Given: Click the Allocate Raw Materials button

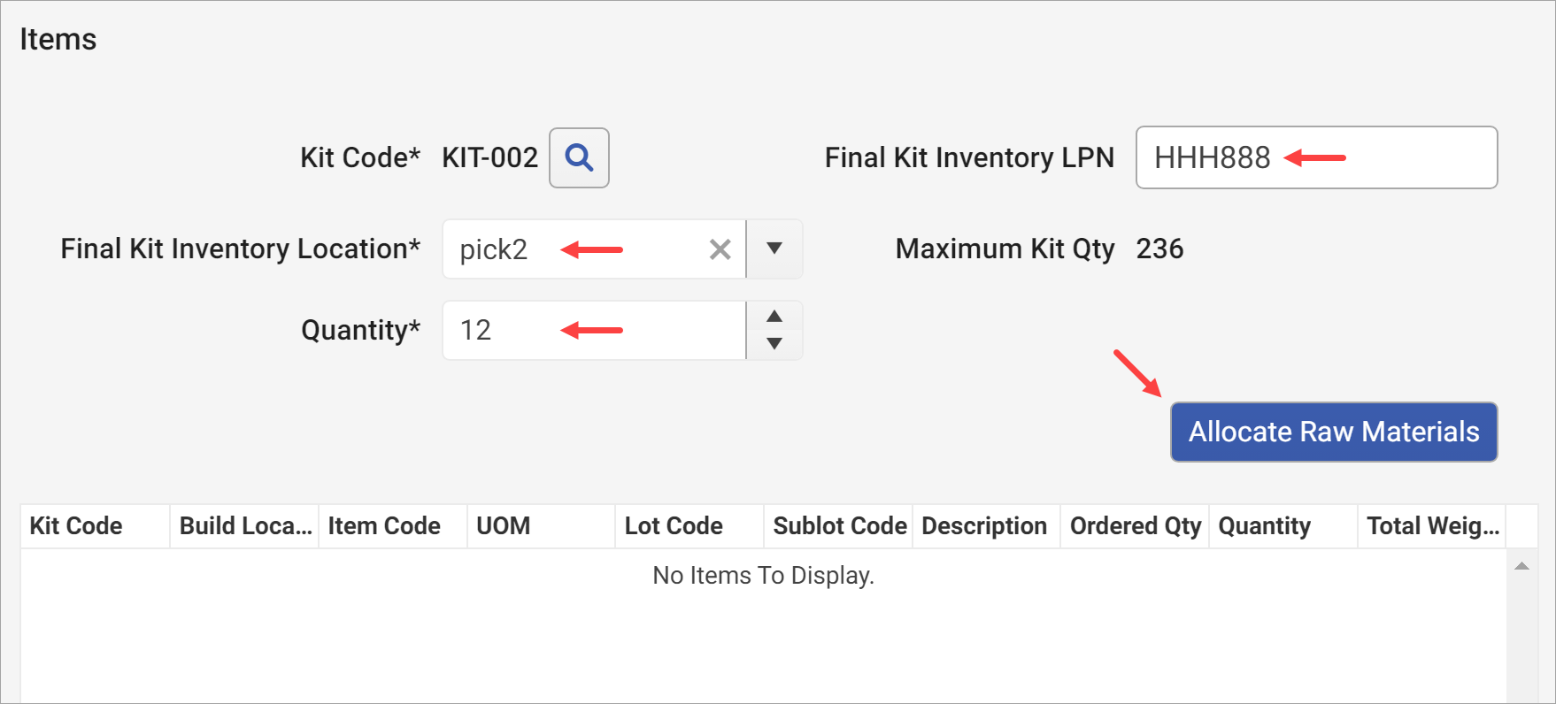Looking at the screenshot, I should [x=1333, y=432].
